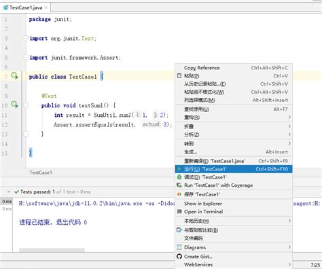Select Create Gist... entry

point(234,256)
